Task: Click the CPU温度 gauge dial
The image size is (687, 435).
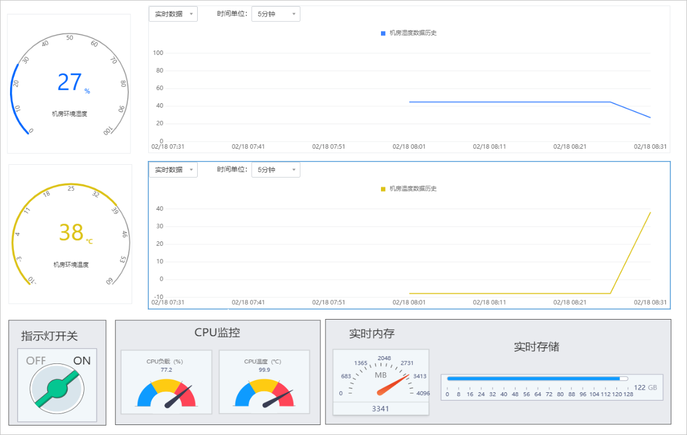Action: coord(264,388)
